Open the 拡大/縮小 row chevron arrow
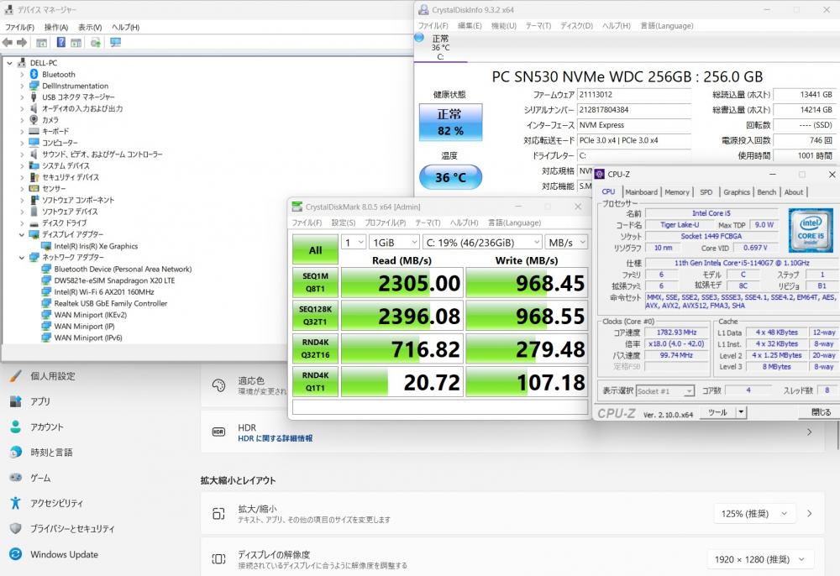 tap(810, 513)
